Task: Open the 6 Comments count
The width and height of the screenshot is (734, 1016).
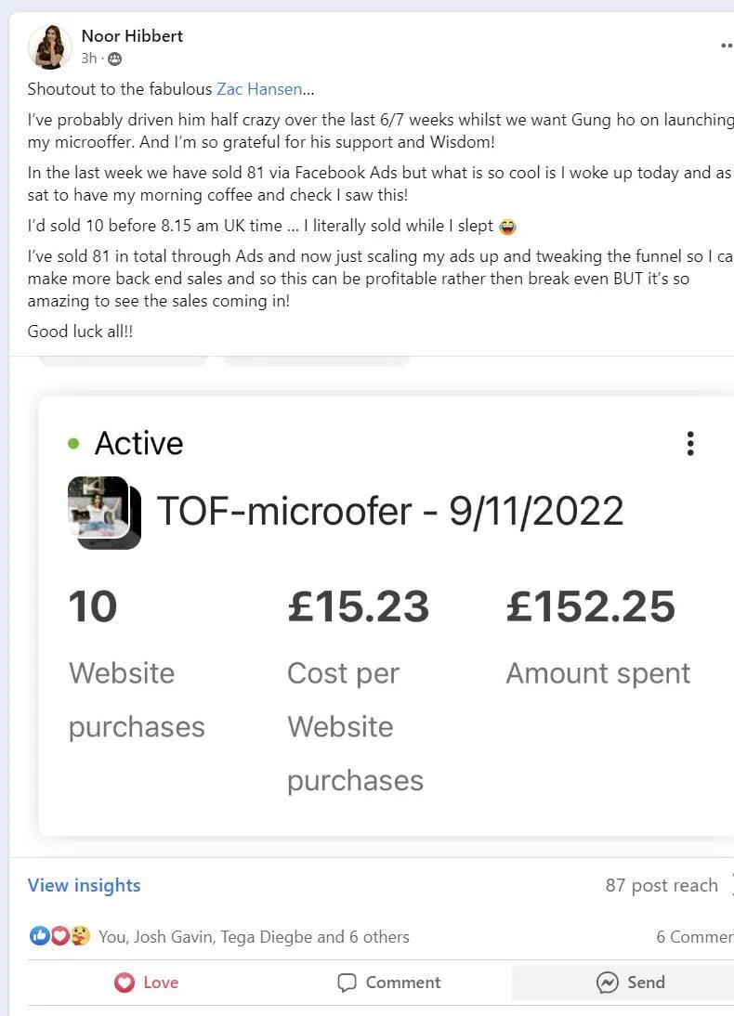Action: (x=694, y=937)
